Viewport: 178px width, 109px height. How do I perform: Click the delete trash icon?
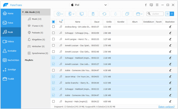[x=93, y=14]
